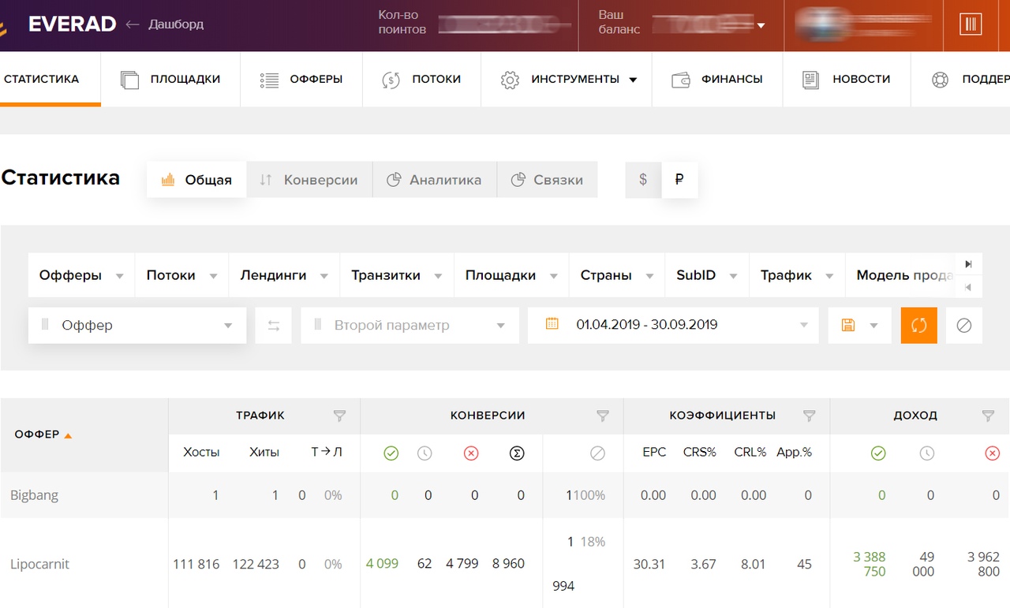Click rejected income red cross icon
1010x608 pixels.
(x=993, y=453)
